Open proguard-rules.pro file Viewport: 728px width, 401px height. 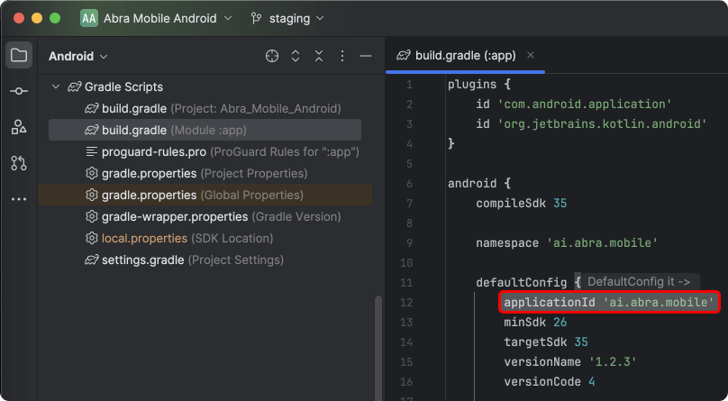223,151
